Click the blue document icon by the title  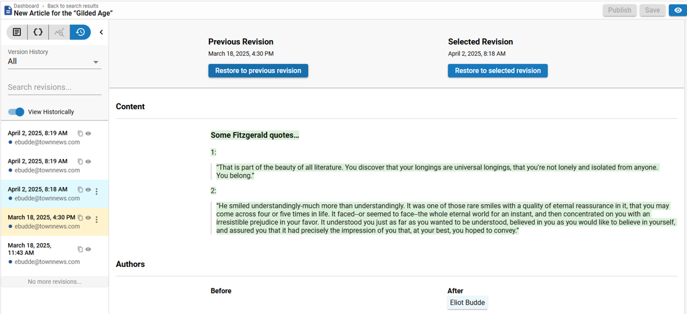click(8, 10)
